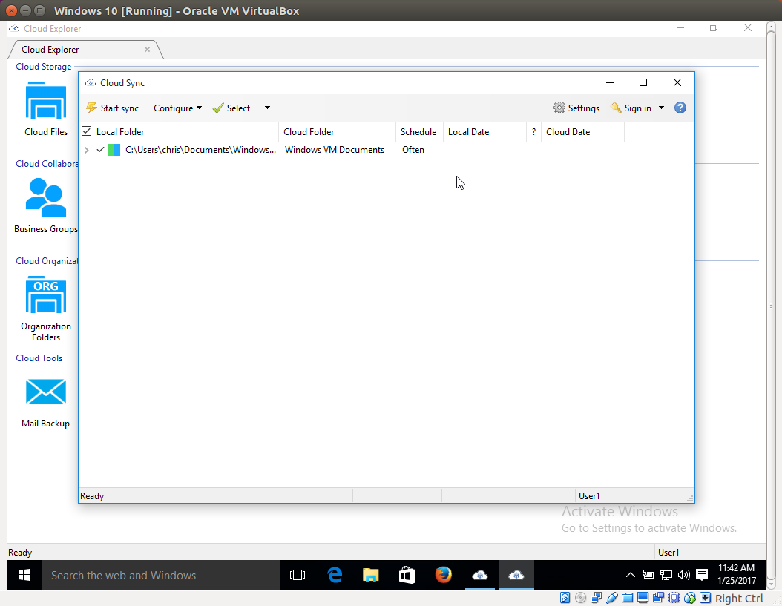Screen dimensions: 782x606
Task: Open Mail Backup in Cloud Explorer
Action: pyautogui.click(x=45, y=403)
